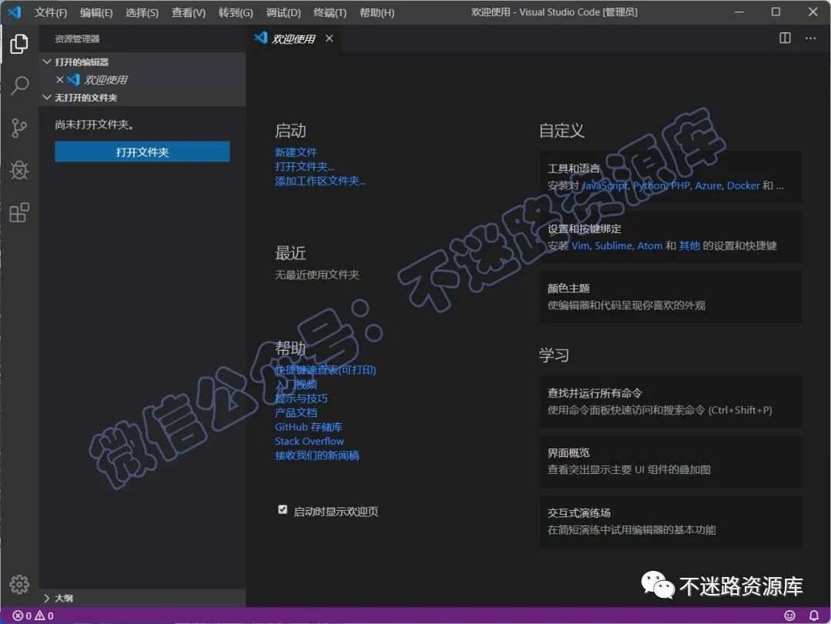Image resolution: width=831 pixels, height=624 pixels.
Task: Close the 欢迎使用 editor tab
Action: click(x=329, y=38)
